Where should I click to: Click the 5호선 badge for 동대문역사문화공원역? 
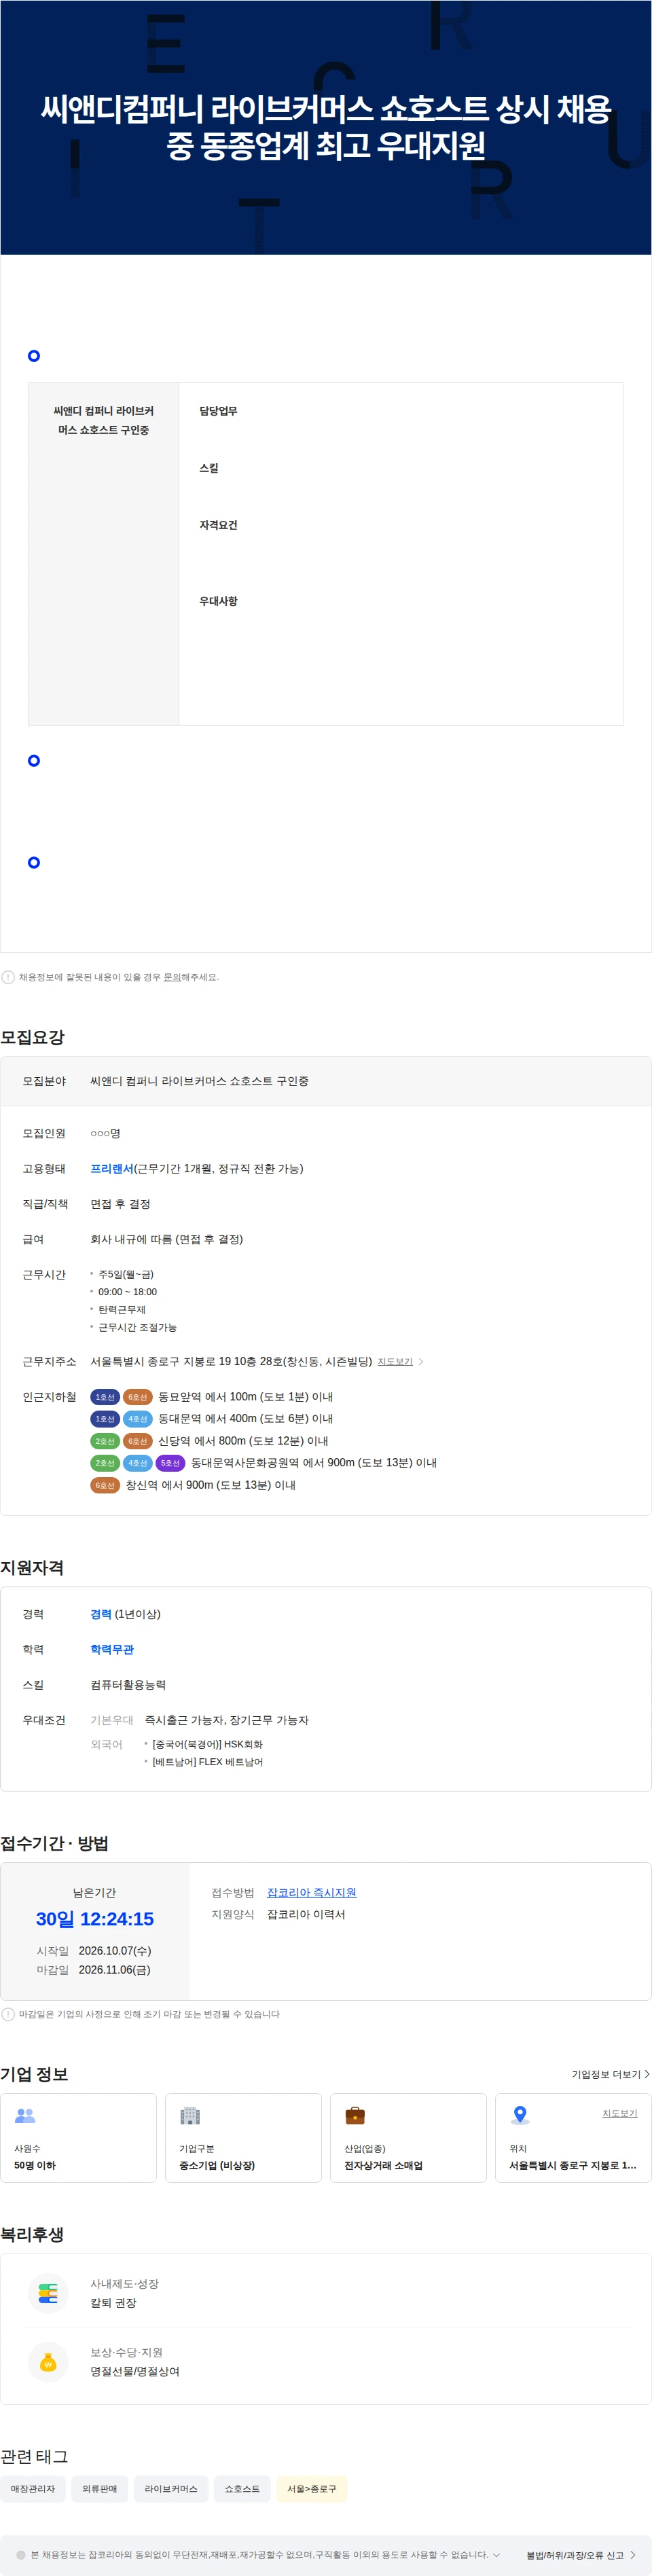[x=171, y=1463]
